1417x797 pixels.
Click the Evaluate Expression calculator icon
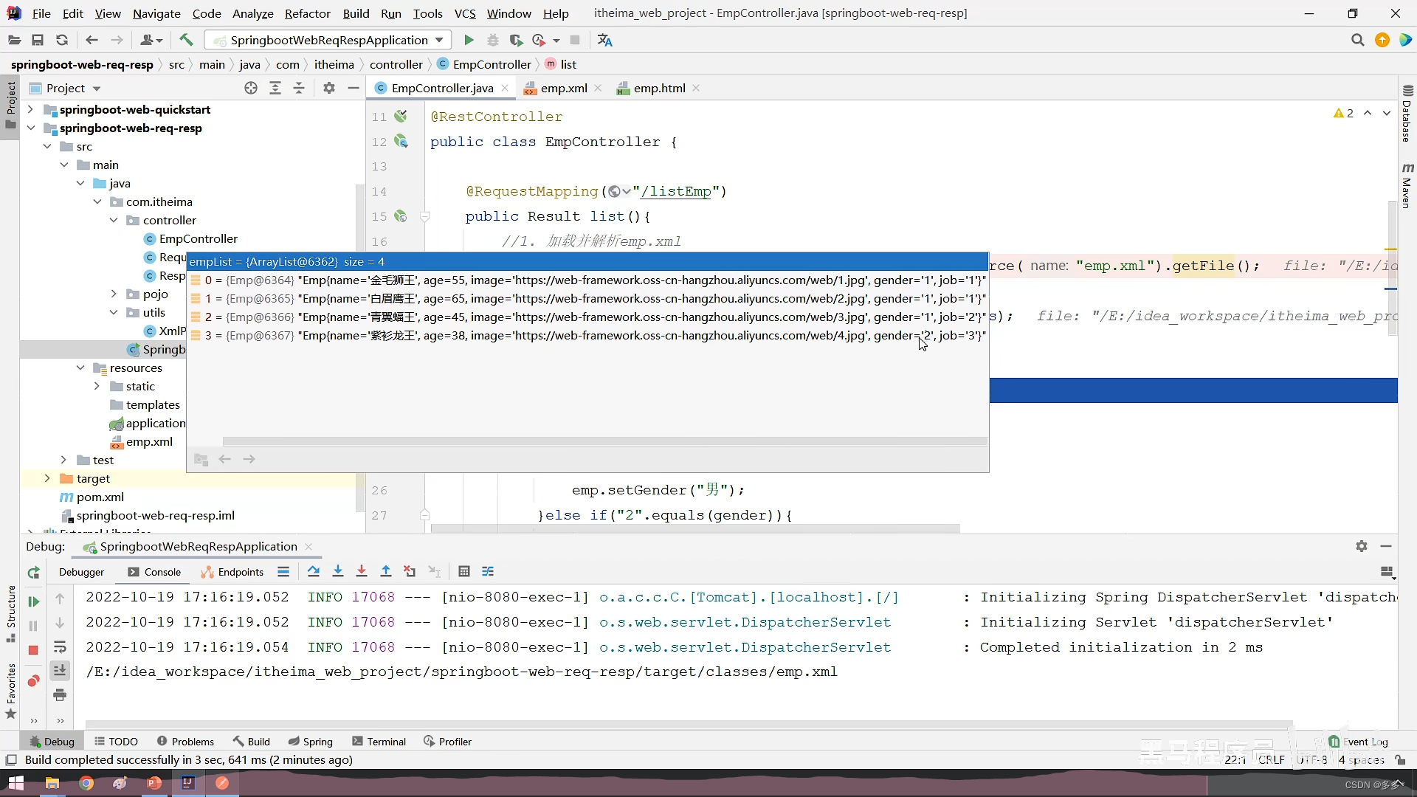[464, 572]
